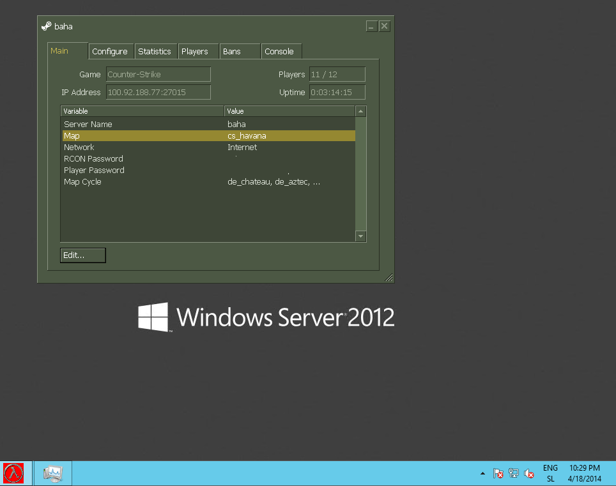Viewport: 616px width, 486px height.
Task: Click the Variable column header
Action: pyautogui.click(x=142, y=111)
